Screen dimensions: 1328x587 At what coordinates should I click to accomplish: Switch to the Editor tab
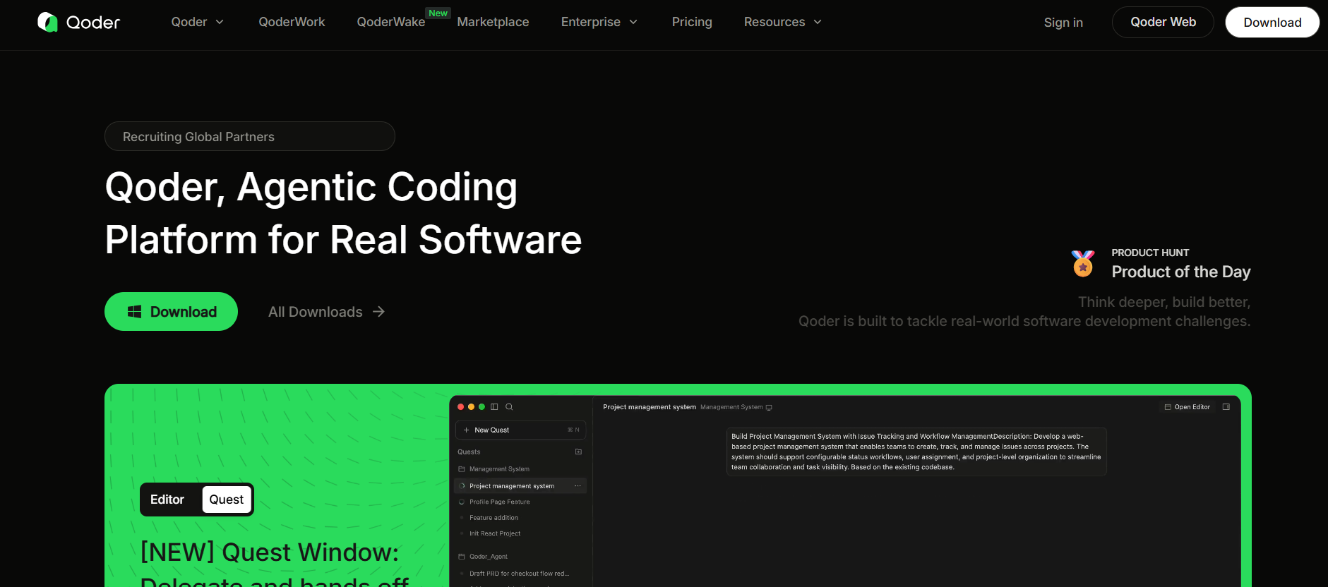pyautogui.click(x=167, y=500)
